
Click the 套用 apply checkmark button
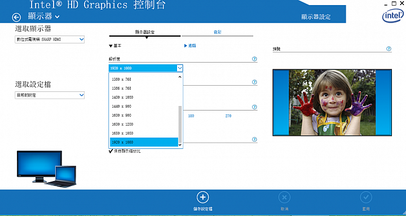366,197
